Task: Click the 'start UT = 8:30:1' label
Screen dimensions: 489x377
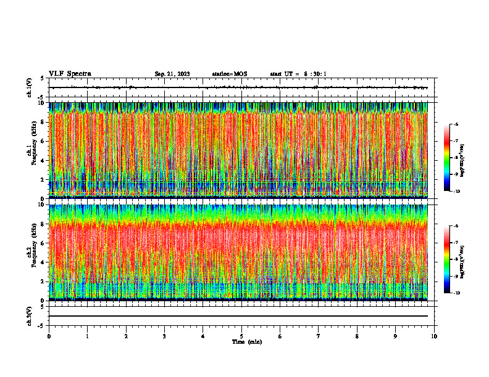Action: point(298,74)
